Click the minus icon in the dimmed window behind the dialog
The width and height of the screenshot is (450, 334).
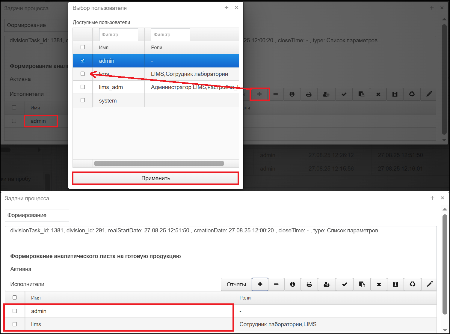[276, 94]
